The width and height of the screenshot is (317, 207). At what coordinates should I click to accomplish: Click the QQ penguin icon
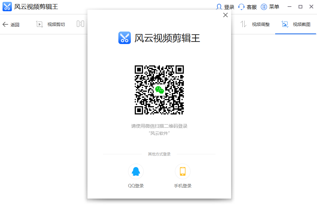pos(136,171)
